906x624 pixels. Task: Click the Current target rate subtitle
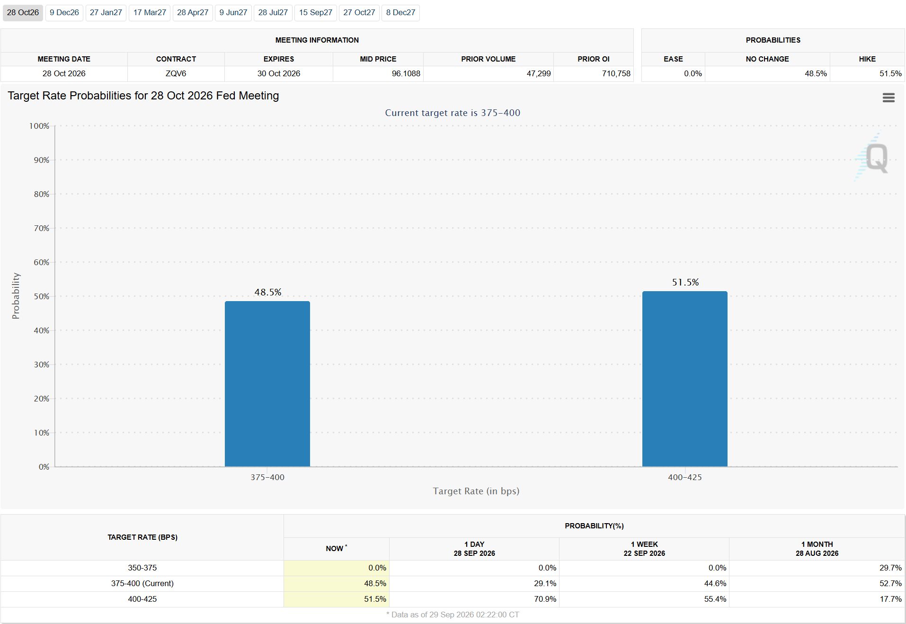pyautogui.click(x=453, y=113)
